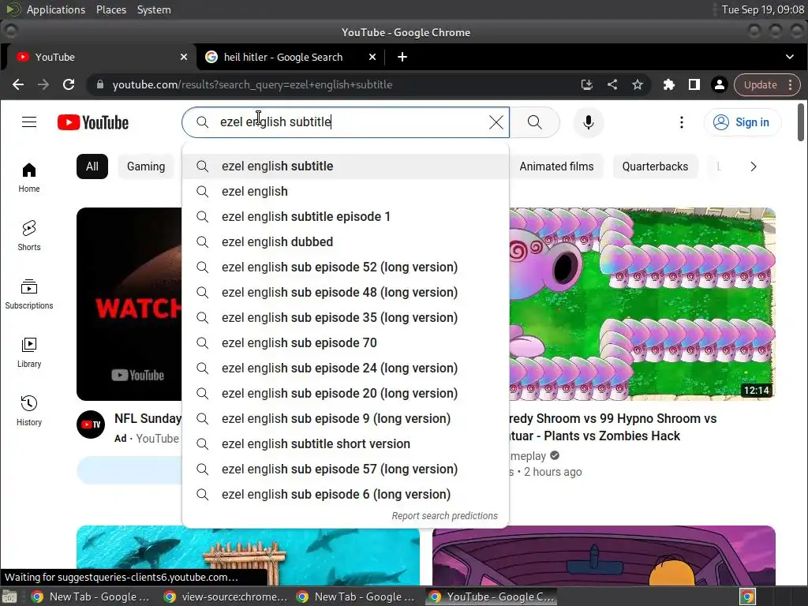808x606 pixels.
Task: Start voice search with the microphone icon
Action: tap(588, 122)
